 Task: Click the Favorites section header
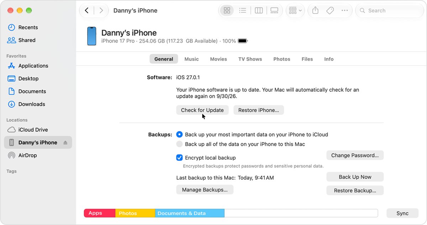tap(16, 56)
